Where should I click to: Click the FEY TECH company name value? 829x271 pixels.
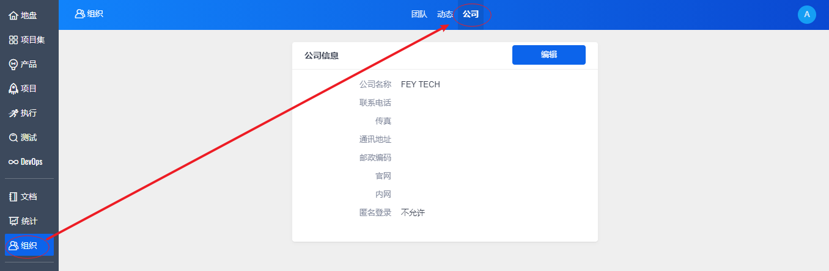coord(421,84)
